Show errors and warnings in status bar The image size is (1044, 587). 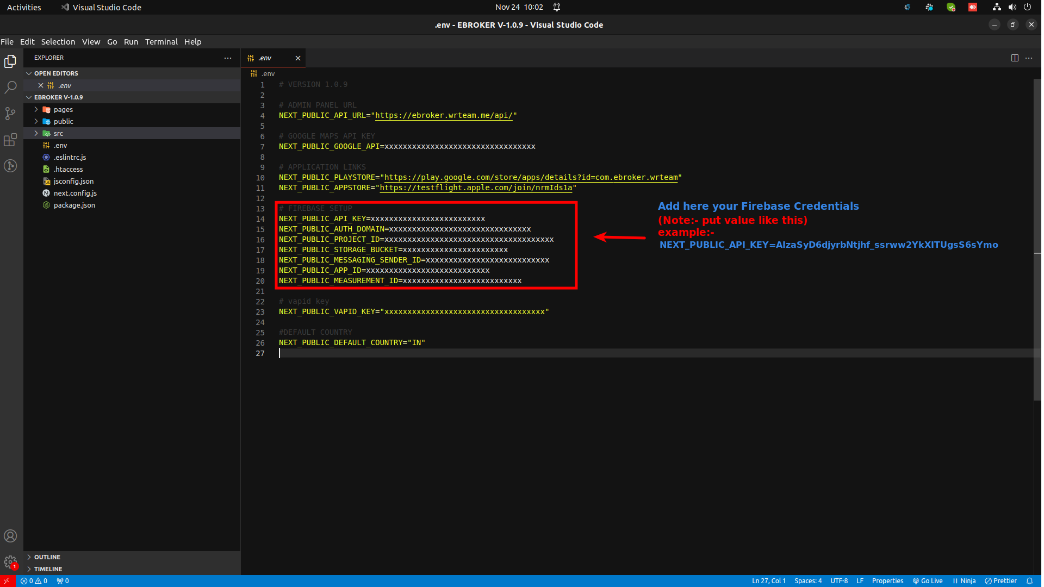tap(34, 581)
